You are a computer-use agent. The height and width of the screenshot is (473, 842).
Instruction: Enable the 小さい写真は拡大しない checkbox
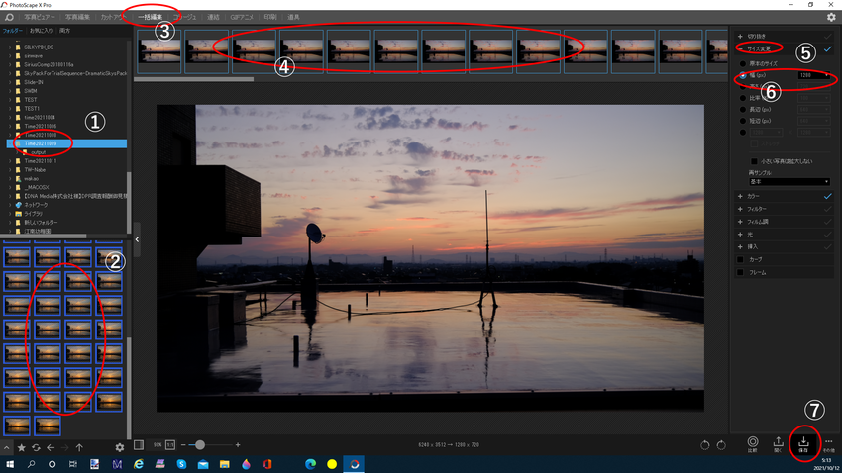(x=754, y=161)
